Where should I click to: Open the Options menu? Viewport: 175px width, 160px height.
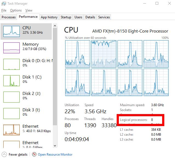[16, 10]
